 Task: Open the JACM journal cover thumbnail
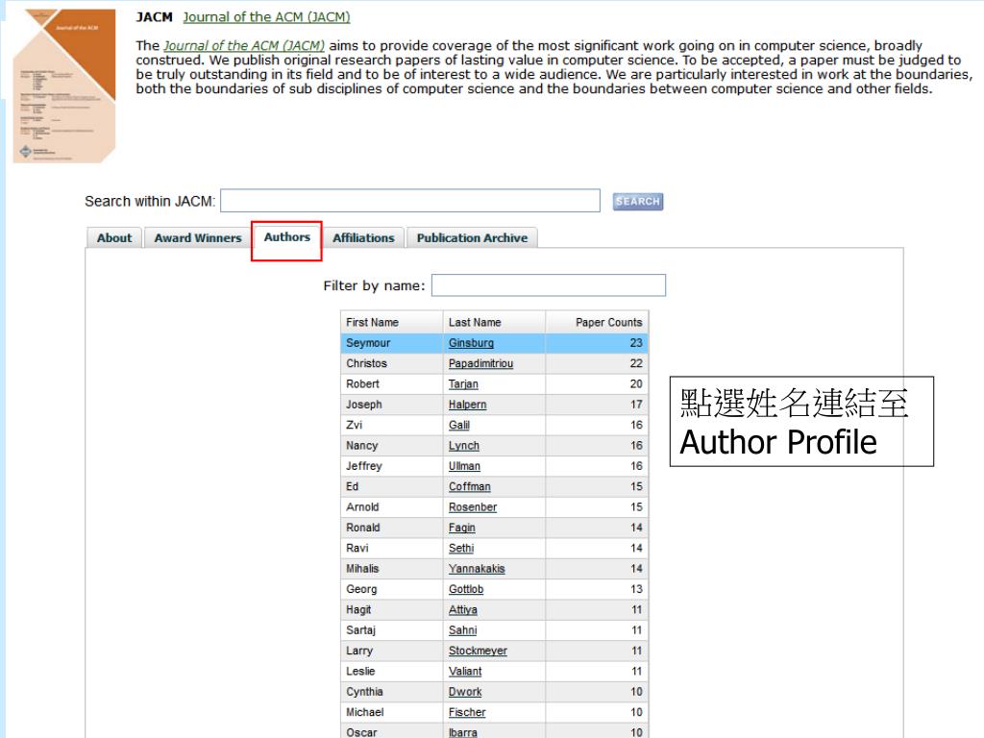click(64, 86)
